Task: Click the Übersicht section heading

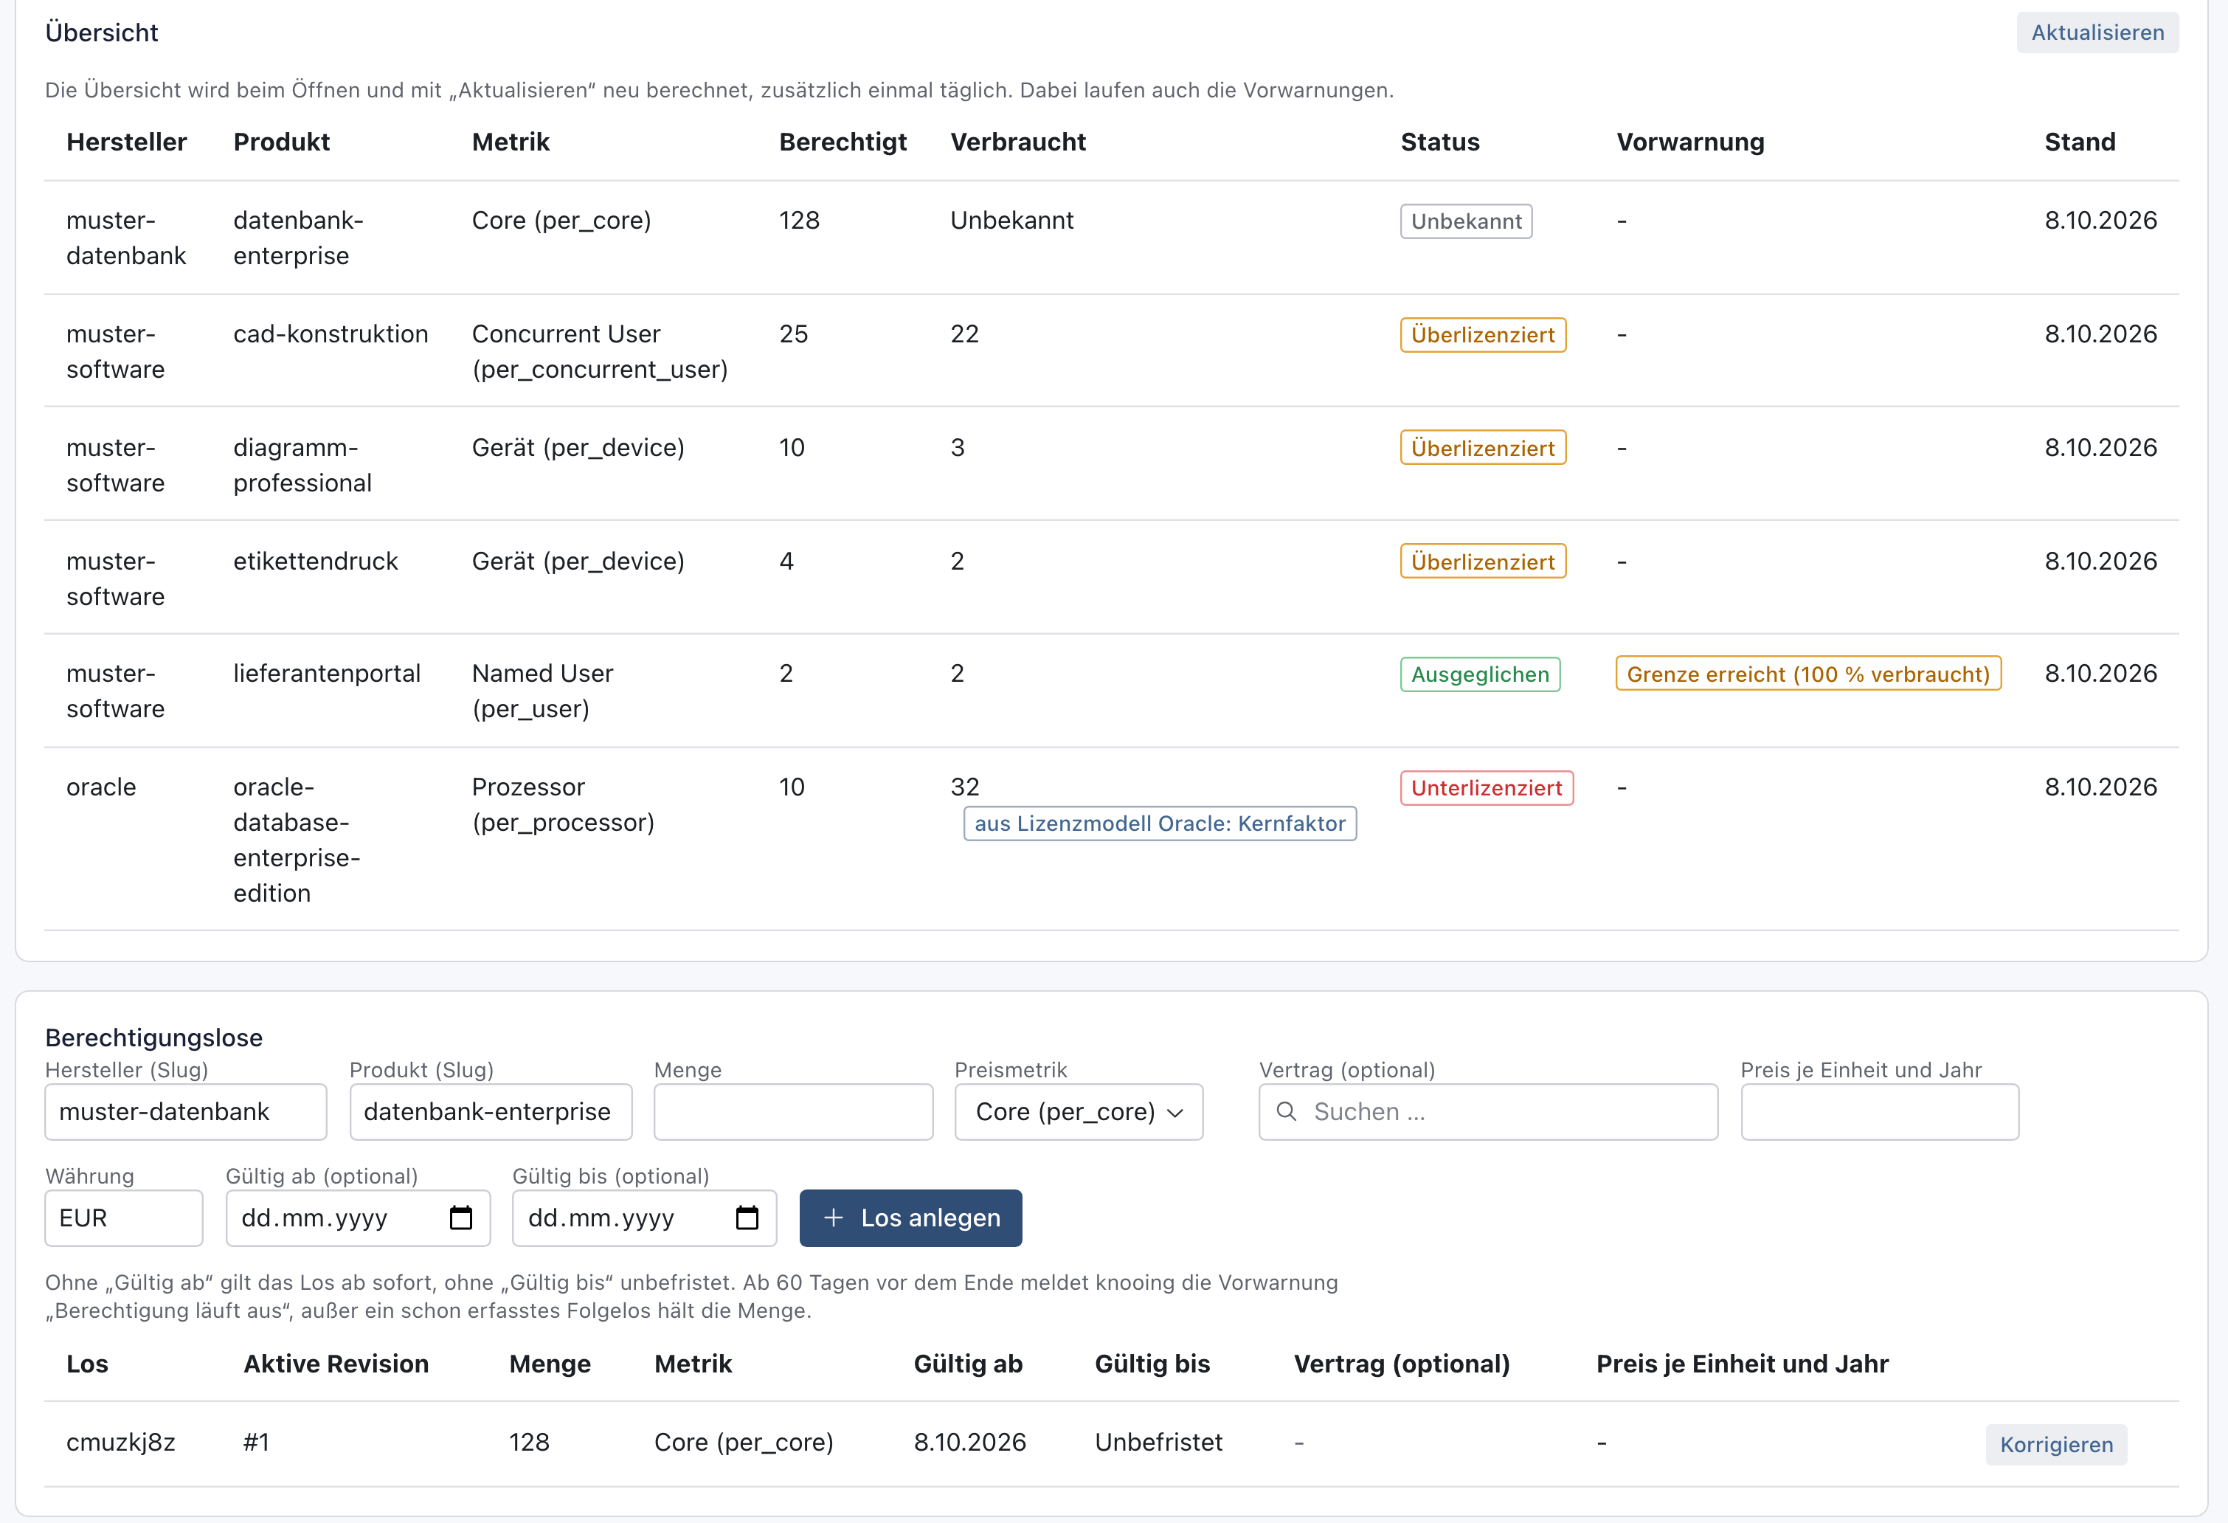Action: click(x=102, y=32)
